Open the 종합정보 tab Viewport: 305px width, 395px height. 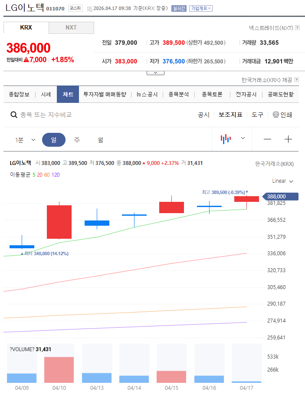[x=19, y=95]
